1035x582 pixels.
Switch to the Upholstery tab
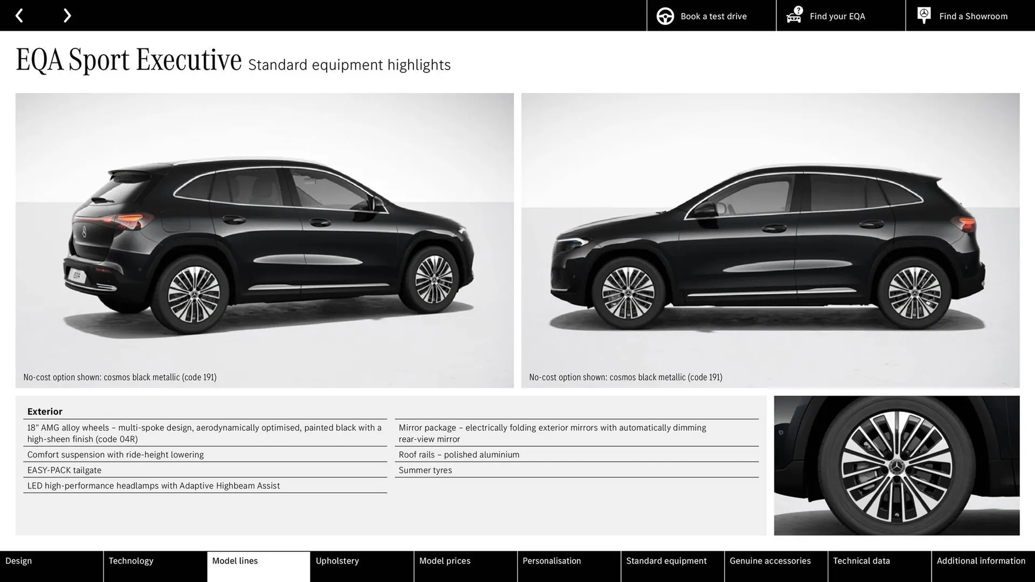[337, 560]
